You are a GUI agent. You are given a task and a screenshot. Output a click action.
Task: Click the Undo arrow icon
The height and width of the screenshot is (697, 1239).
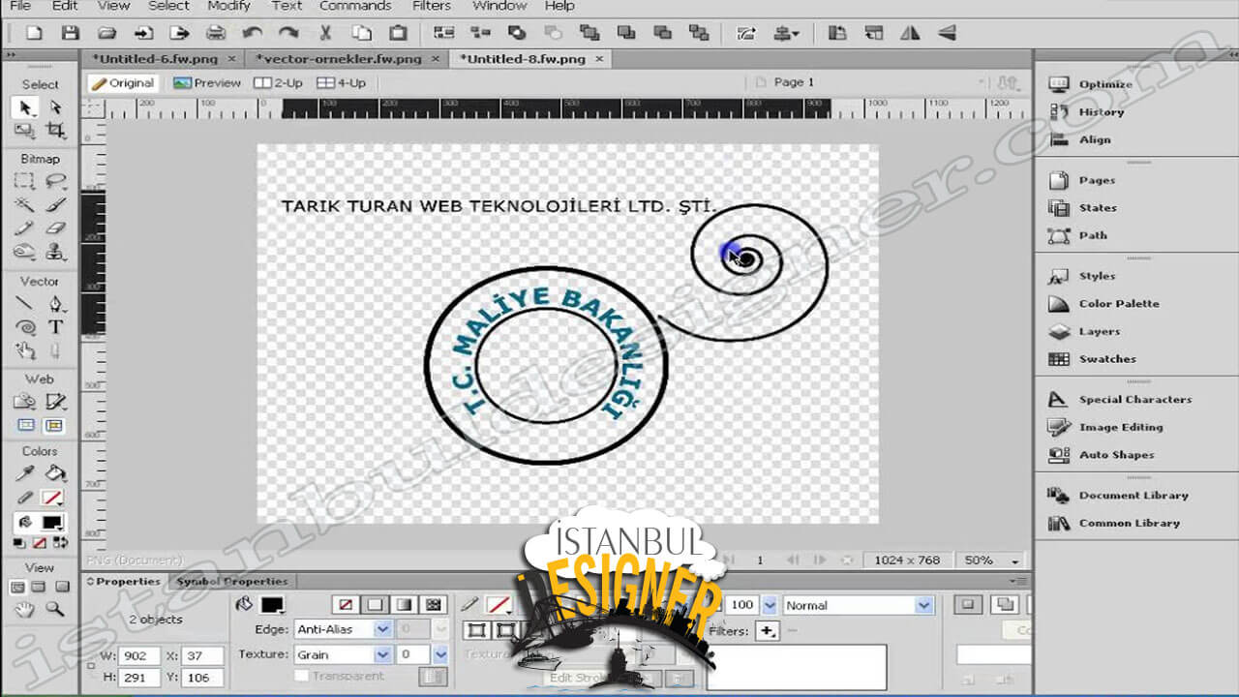[253, 33]
